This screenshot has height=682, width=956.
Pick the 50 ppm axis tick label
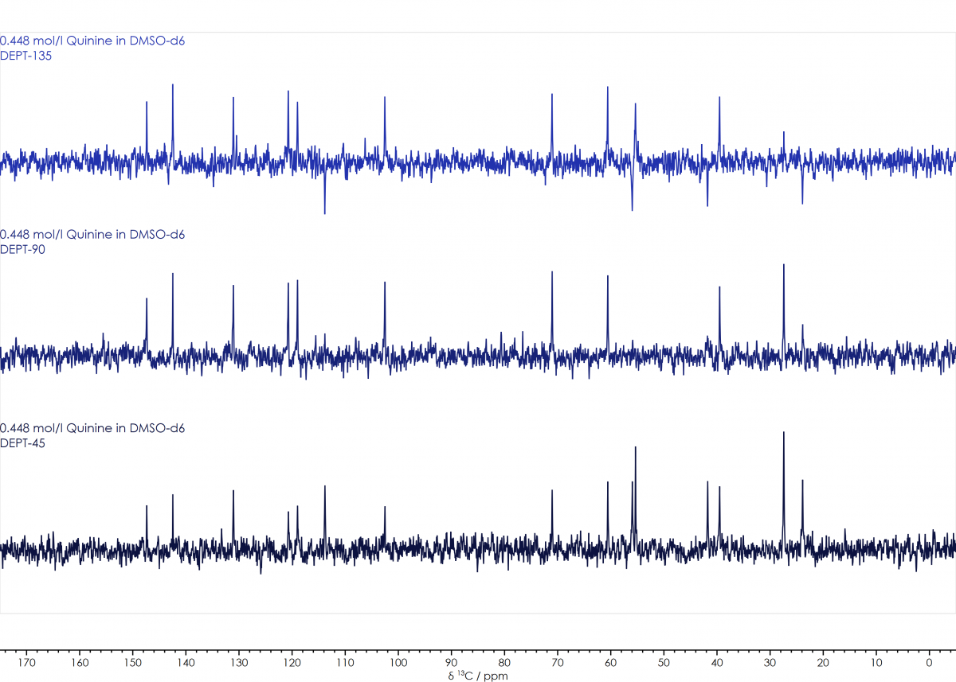point(664,661)
